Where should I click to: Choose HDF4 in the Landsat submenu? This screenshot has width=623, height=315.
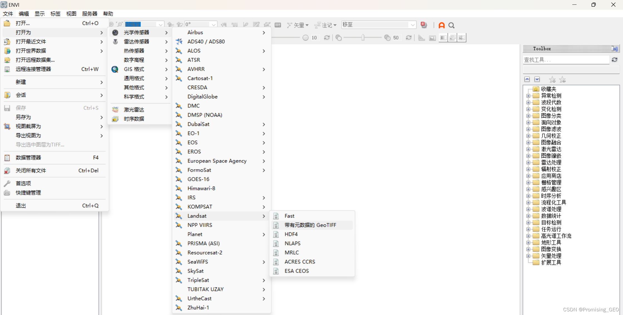click(x=291, y=234)
